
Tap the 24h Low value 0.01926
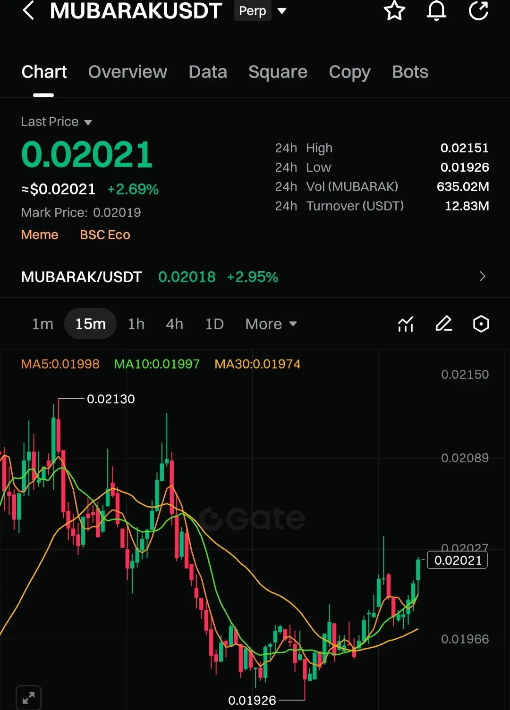[x=465, y=167]
